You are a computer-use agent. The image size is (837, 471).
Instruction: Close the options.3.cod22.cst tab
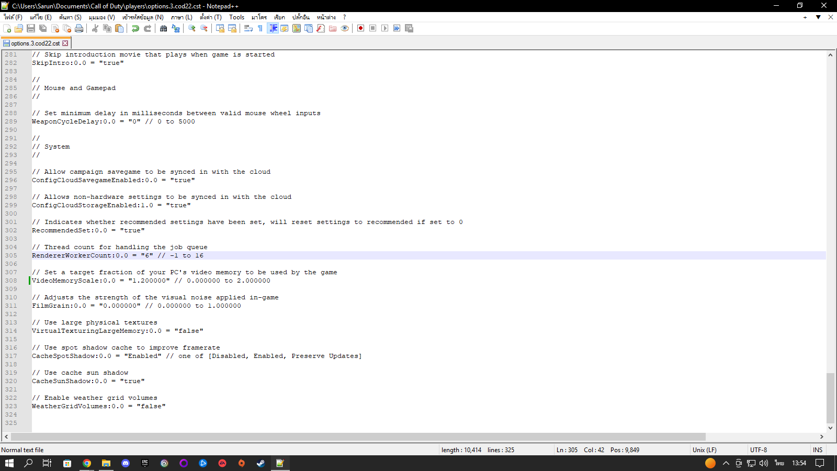coord(65,43)
